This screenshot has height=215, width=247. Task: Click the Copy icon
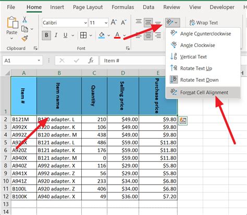coord(24,29)
